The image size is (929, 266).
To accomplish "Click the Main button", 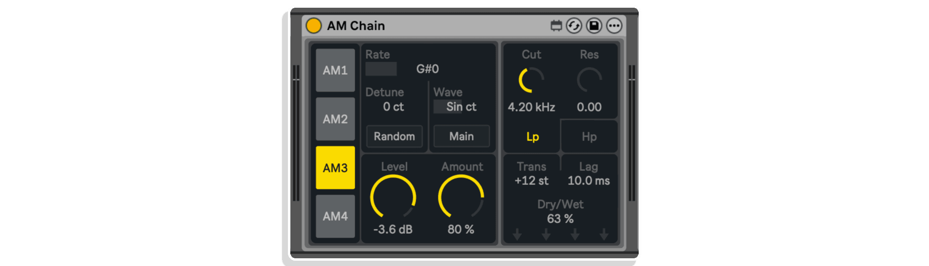I will 462,136.
